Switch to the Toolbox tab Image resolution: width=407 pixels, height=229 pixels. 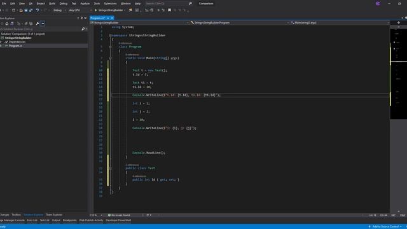tap(16, 215)
